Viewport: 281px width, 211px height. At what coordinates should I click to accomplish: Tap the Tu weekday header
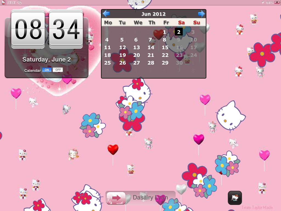point(122,23)
